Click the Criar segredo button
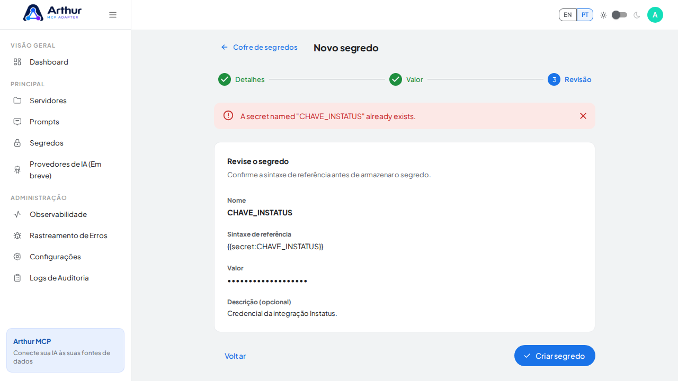This screenshot has width=678, height=381. coord(555,356)
